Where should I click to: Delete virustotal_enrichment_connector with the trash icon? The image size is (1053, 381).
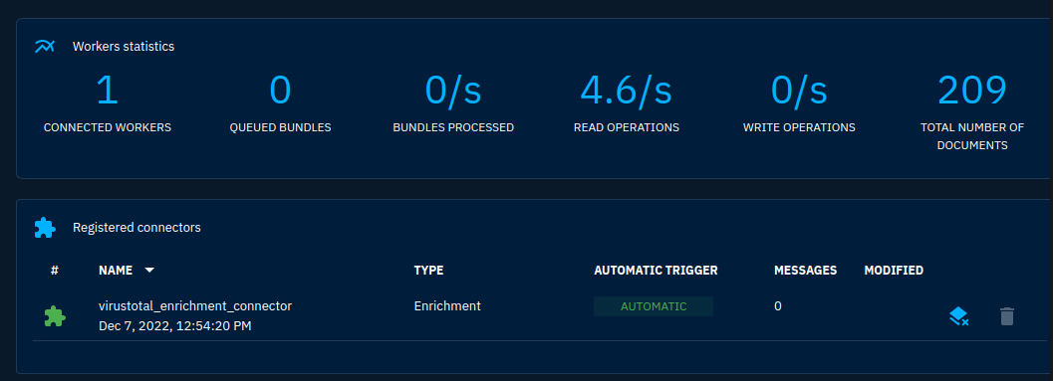1006,316
